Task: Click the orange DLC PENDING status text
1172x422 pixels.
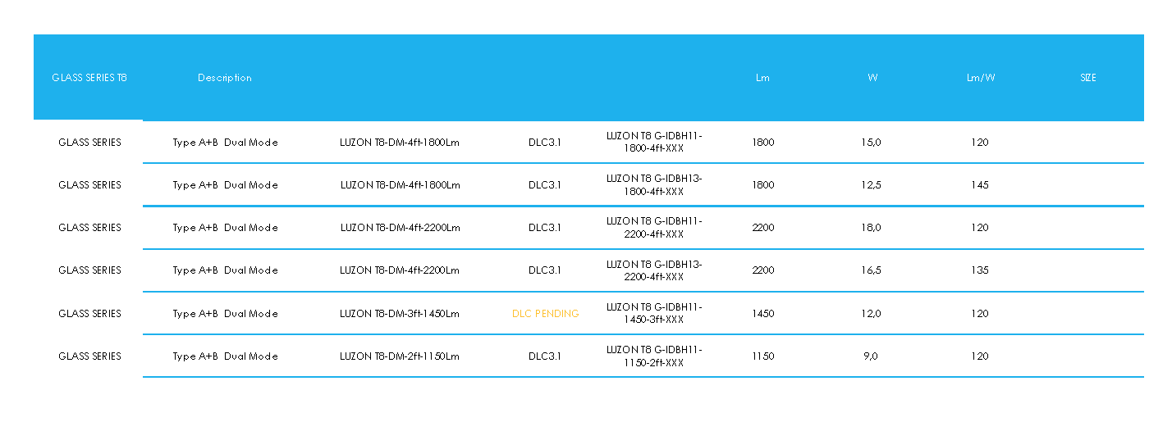Action: [545, 314]
